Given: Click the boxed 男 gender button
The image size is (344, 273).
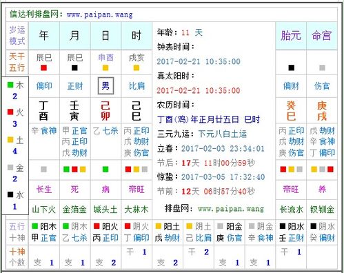Looking at the screenshot, I should 105,86.
